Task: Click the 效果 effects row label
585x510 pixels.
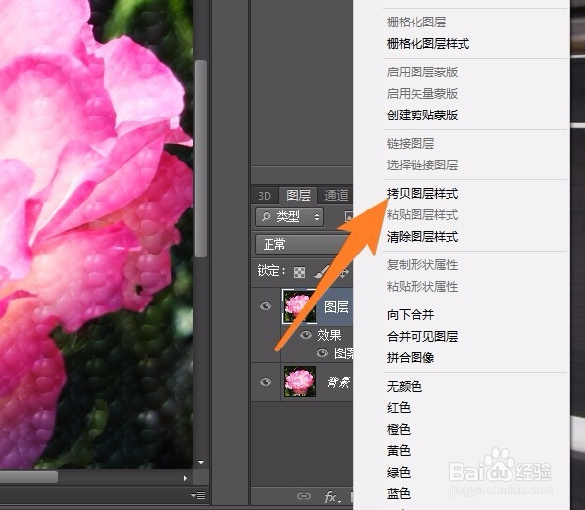Action: click(x=329, y=335)
